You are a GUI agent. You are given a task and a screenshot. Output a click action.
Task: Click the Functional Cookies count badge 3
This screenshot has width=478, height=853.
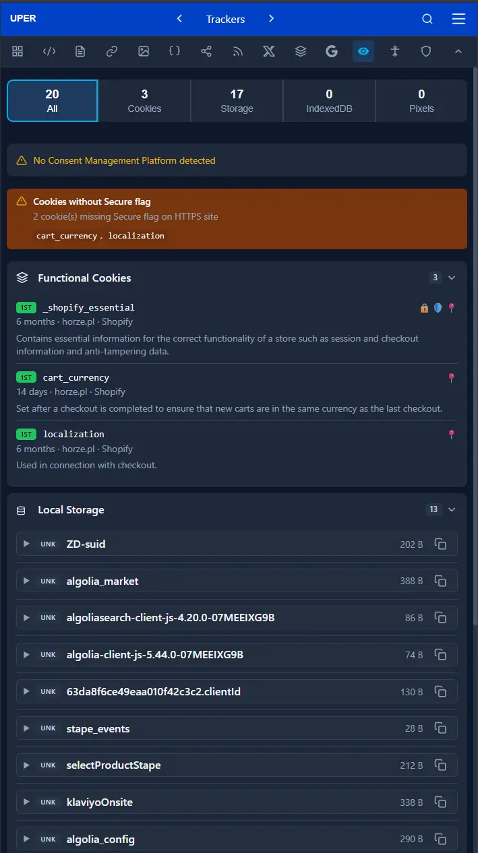point(436,278)
